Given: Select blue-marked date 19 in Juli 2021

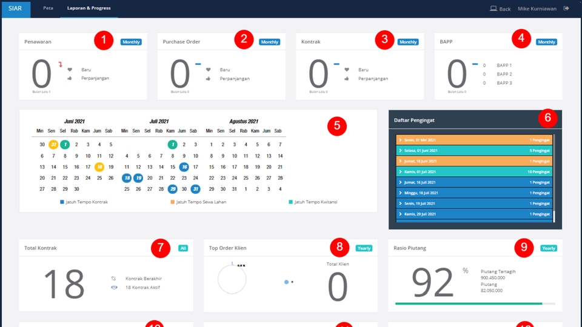Looking at the screenshot, I should click(x=138, y=178).
